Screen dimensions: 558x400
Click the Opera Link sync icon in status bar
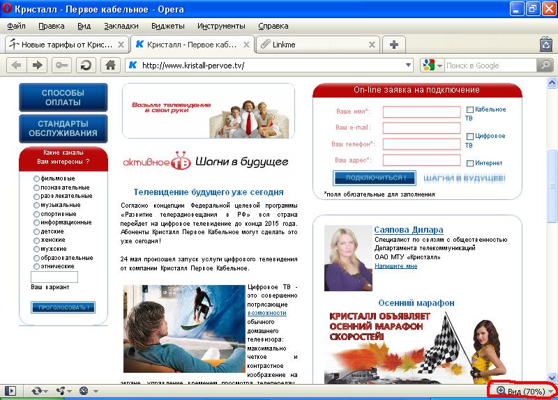pos(37,391)
